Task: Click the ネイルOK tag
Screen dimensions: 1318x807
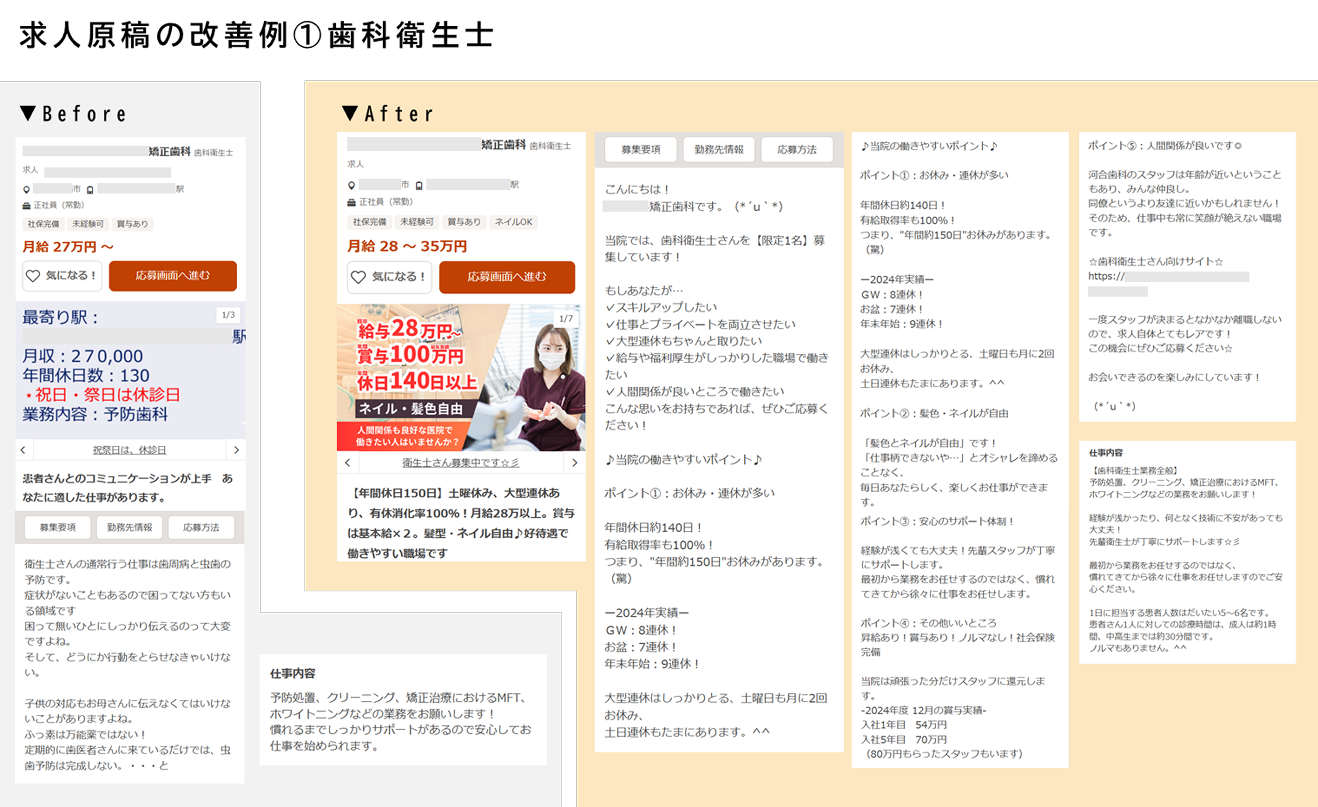Action: [514, 222]
